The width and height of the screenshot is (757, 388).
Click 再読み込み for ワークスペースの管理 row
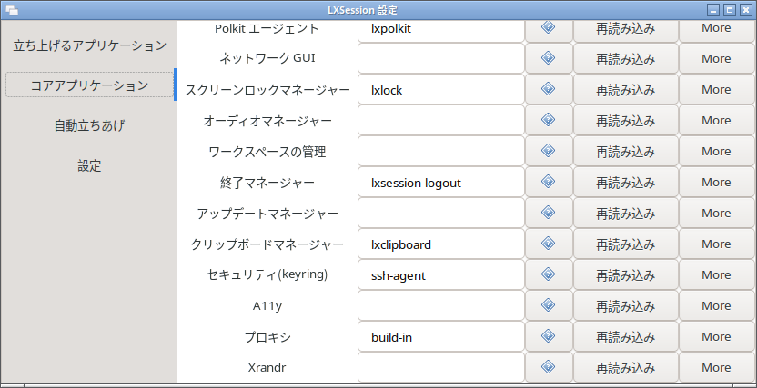(x=626, y=152)
